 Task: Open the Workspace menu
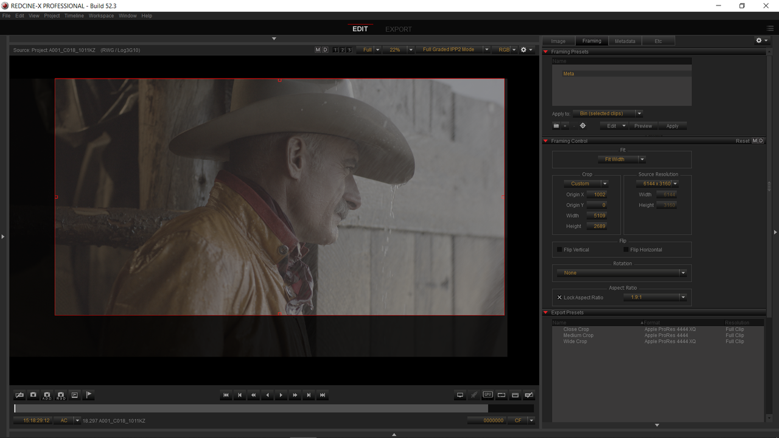[x=101, y=16]
